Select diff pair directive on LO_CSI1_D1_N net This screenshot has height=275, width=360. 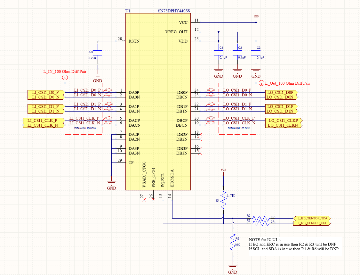[x=210, y=109]
